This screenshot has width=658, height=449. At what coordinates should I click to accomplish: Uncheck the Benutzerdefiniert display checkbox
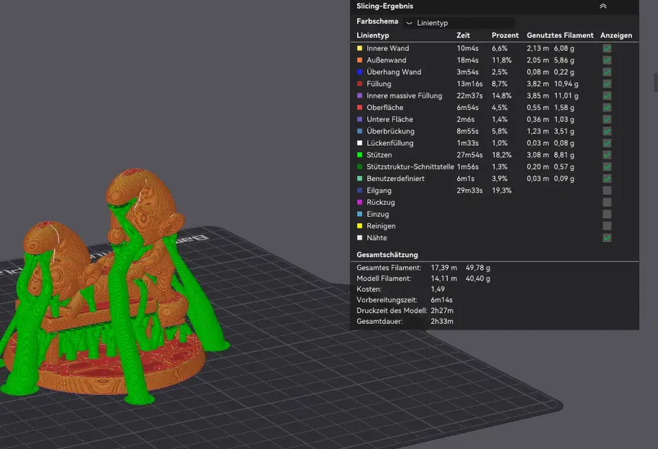point(607,178)
